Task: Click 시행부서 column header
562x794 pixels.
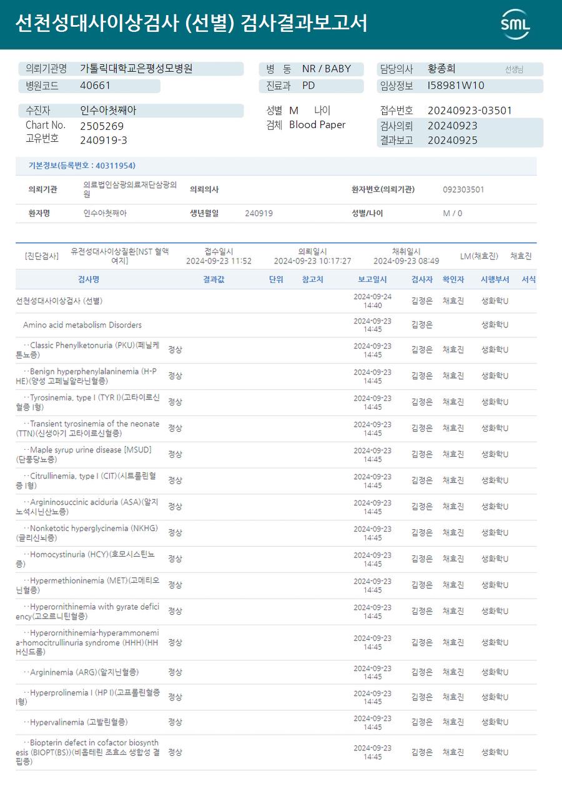Action: (495, 279)
